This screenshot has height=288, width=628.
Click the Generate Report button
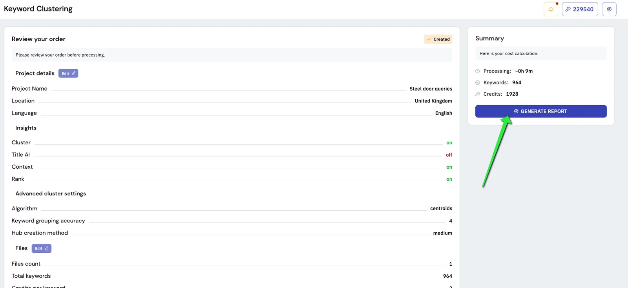pos(541,111)
